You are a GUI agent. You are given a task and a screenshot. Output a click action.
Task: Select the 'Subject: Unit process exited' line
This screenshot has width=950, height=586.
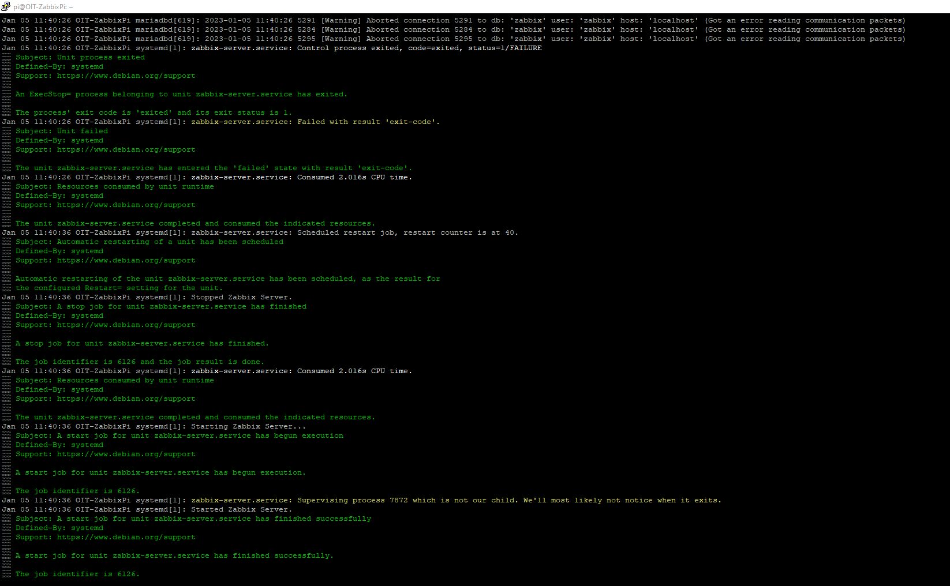pos(80,57)
